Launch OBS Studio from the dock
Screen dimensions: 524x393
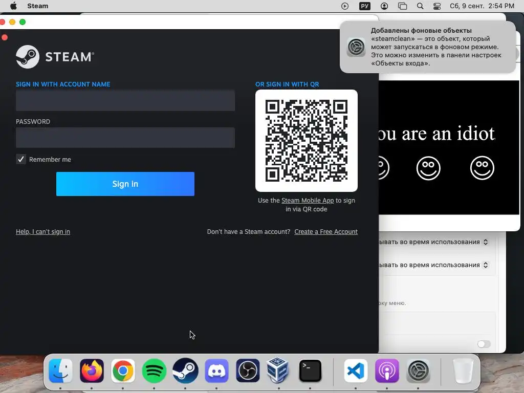[248, 370]
